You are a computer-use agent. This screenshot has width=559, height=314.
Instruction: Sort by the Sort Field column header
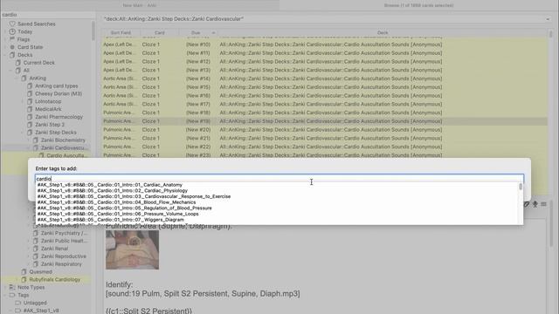tap(121, 33)
